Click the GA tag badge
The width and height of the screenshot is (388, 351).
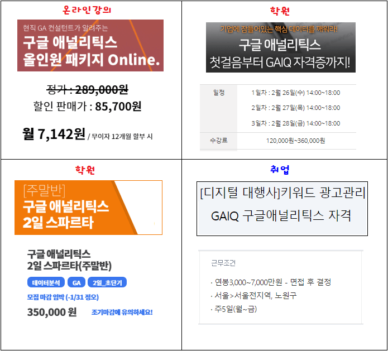coord(76,282)
